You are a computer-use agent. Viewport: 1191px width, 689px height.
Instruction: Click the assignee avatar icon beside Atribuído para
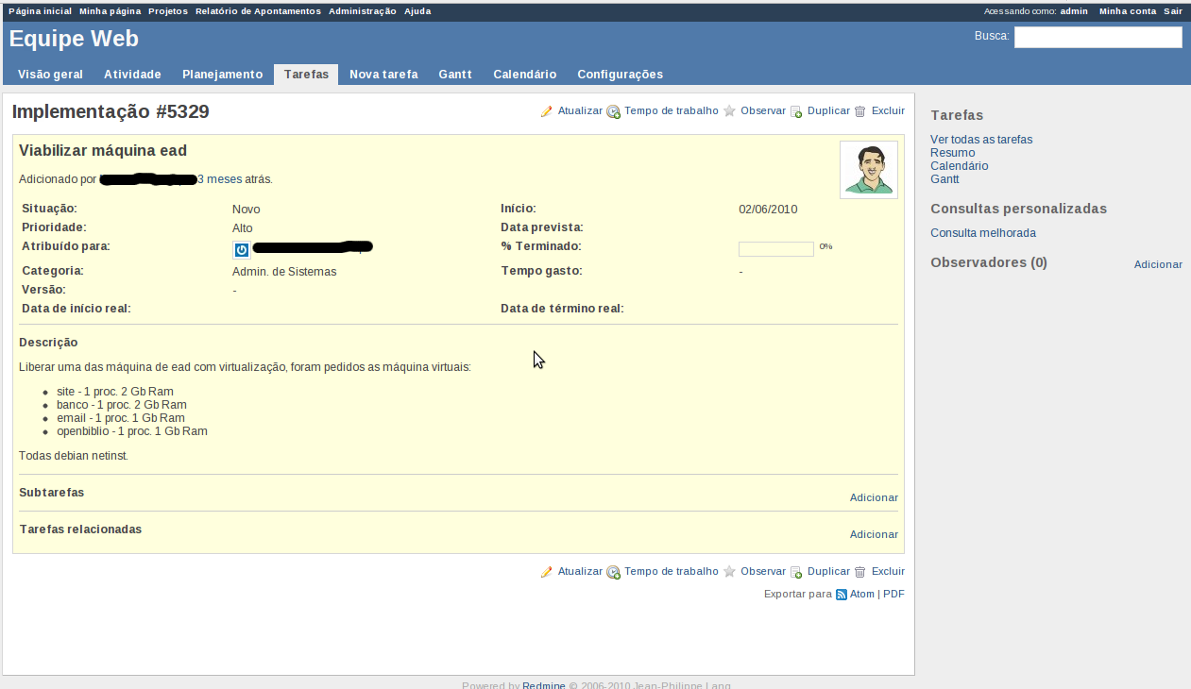pyautogui.click(x=241, y=249)
